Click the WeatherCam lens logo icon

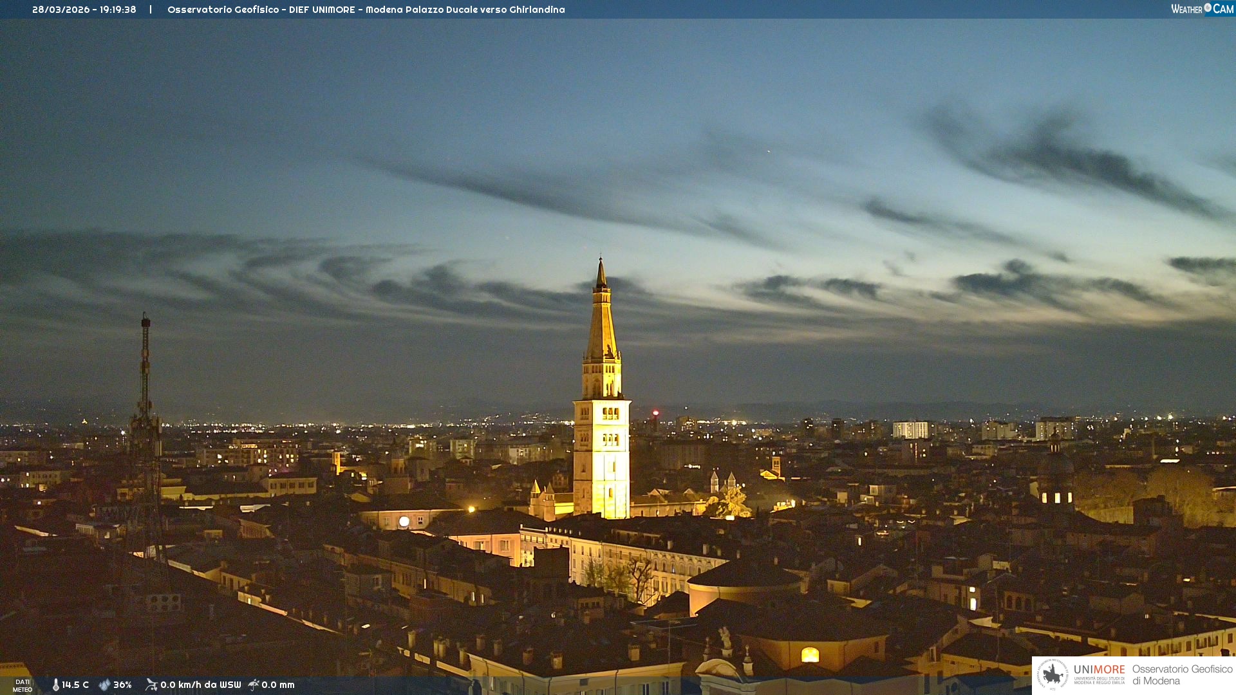pos(1208,8)
